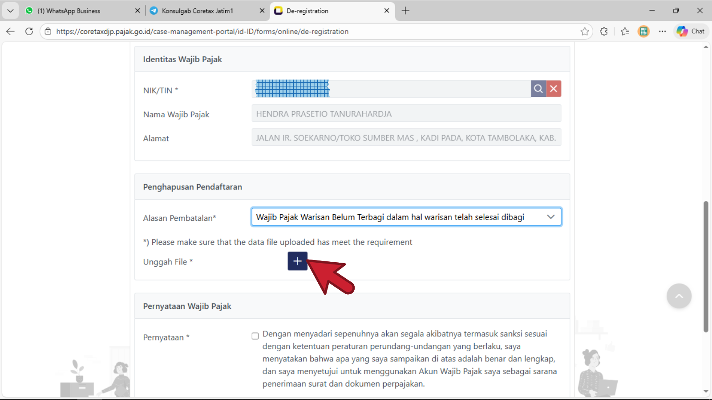
Task: Close the Konsulgab Coretax Jatim1 tab
Action: coord(262,11)
